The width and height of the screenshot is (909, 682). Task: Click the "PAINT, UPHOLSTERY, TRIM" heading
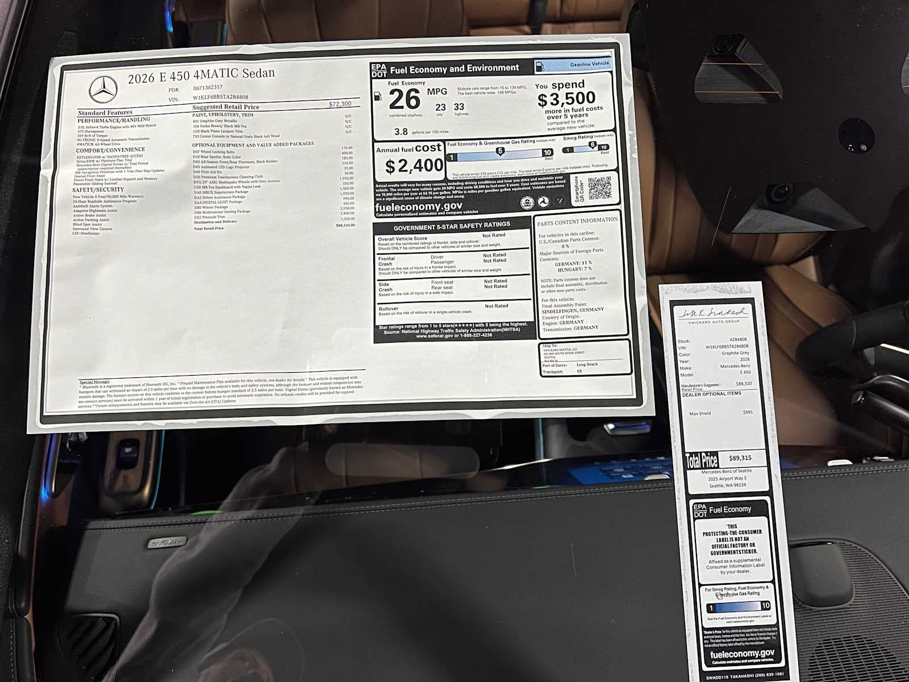click(x=223, y=115)
